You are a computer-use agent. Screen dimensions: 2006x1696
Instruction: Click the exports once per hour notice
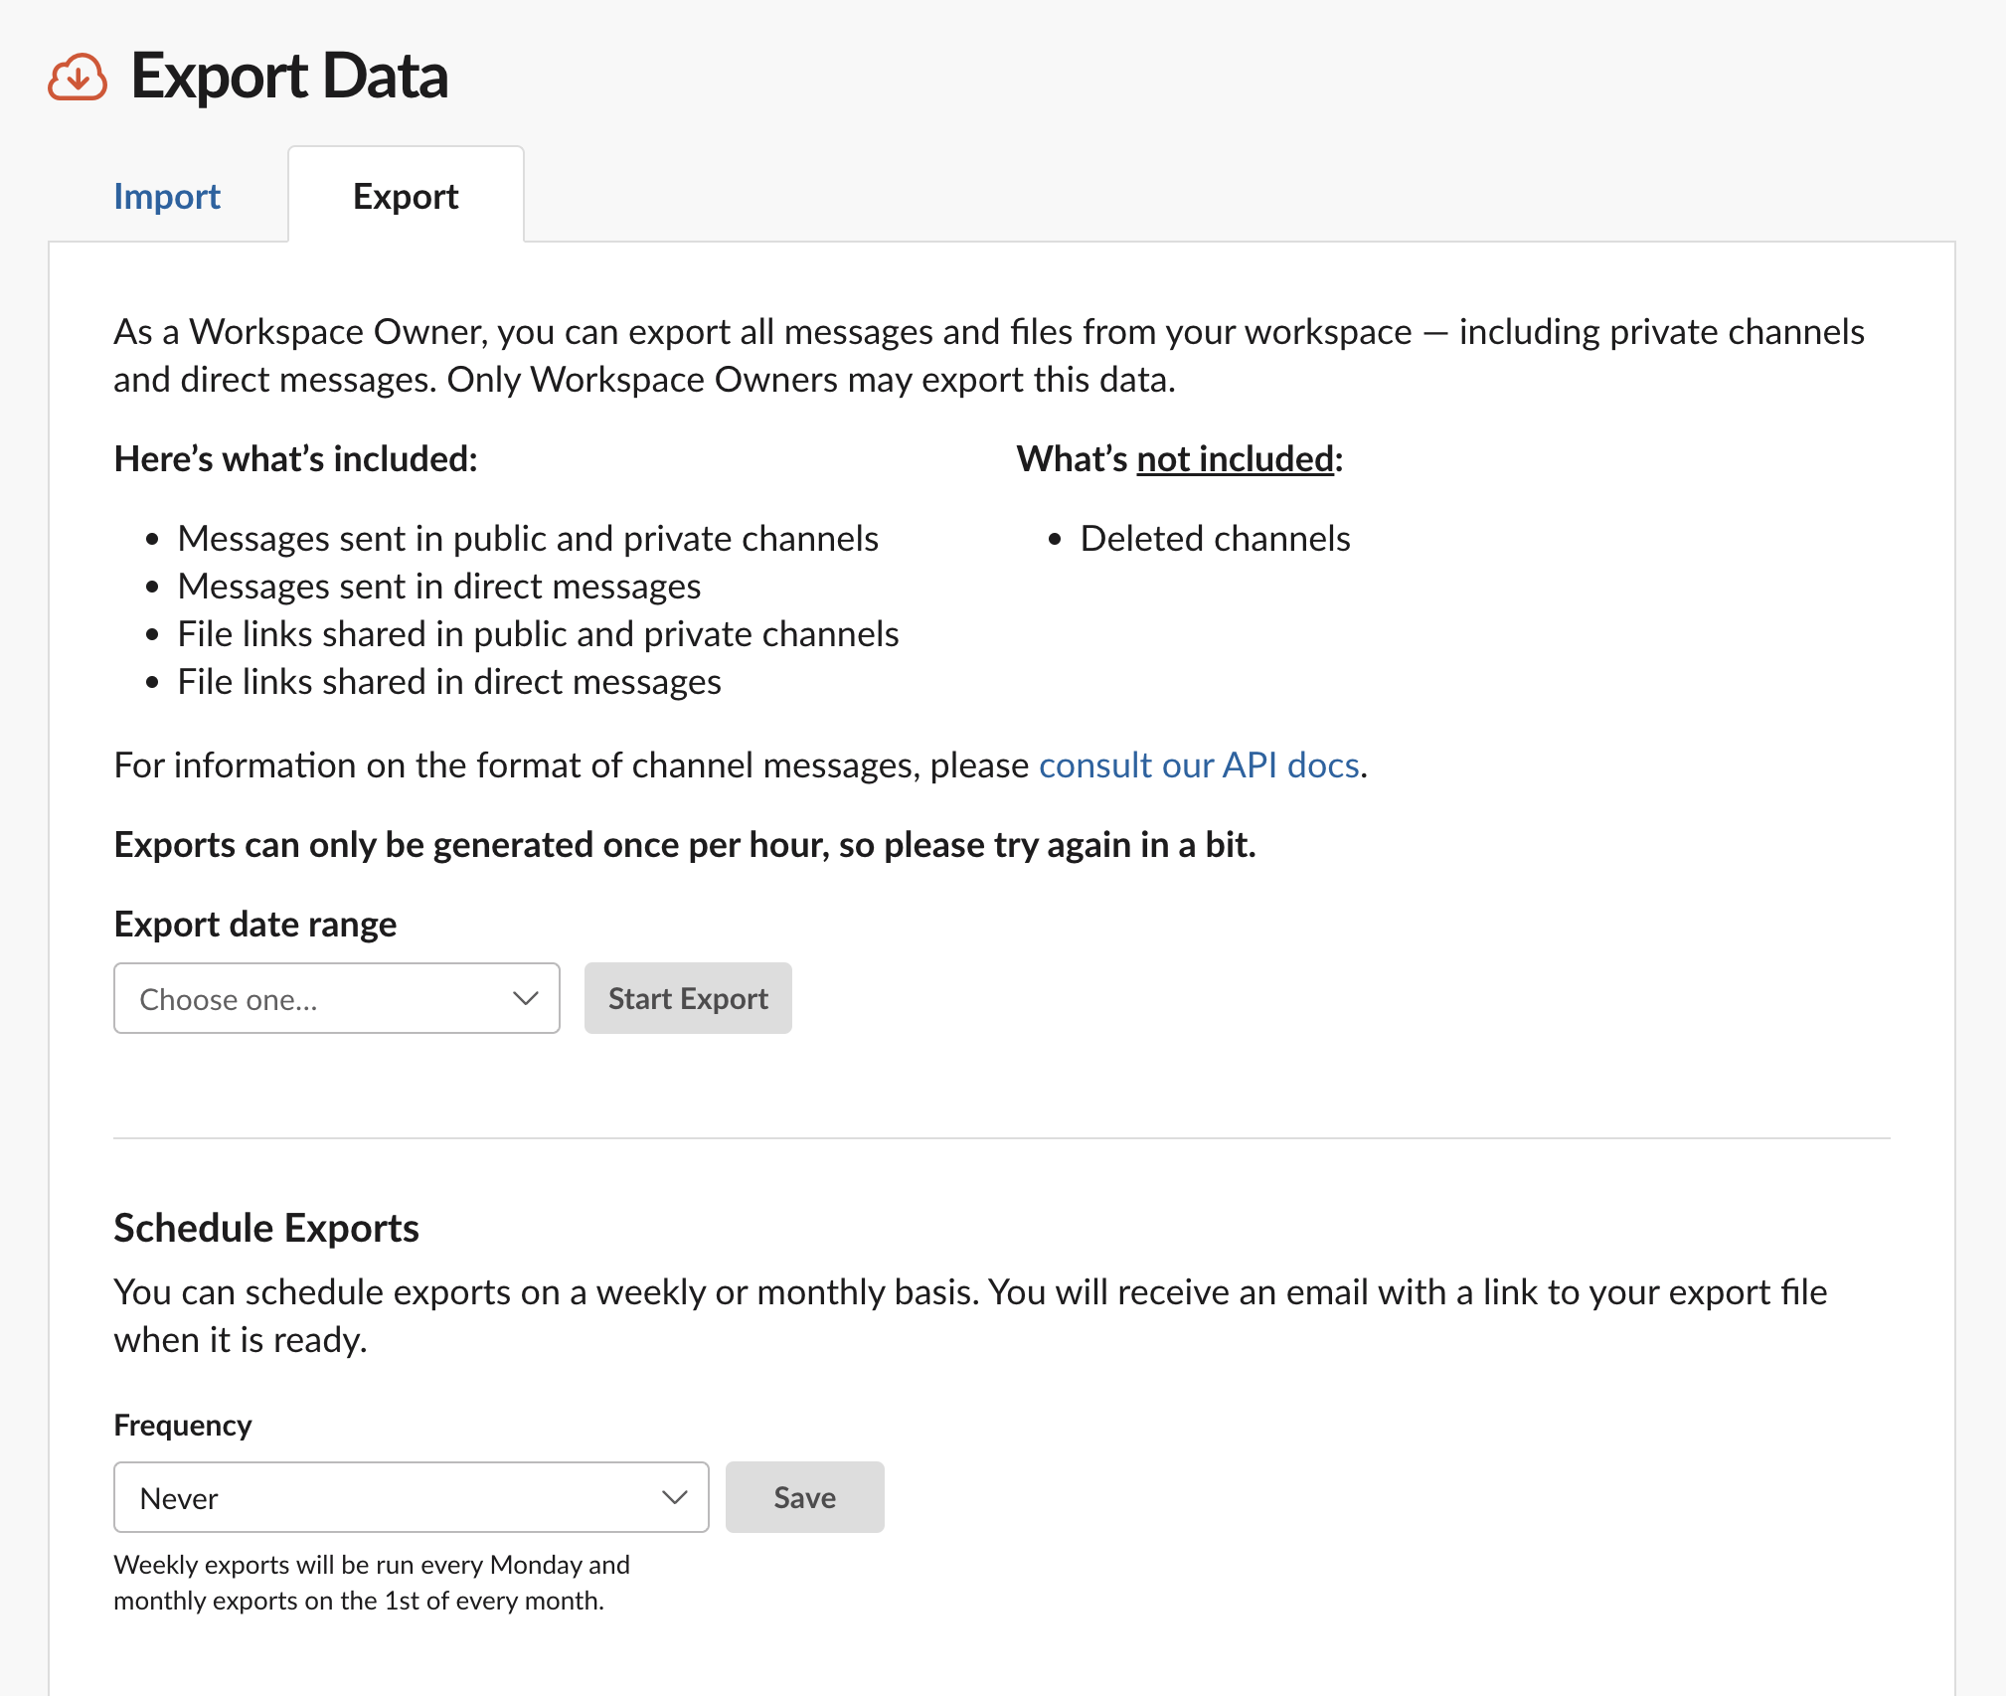(x=685, y=845)
